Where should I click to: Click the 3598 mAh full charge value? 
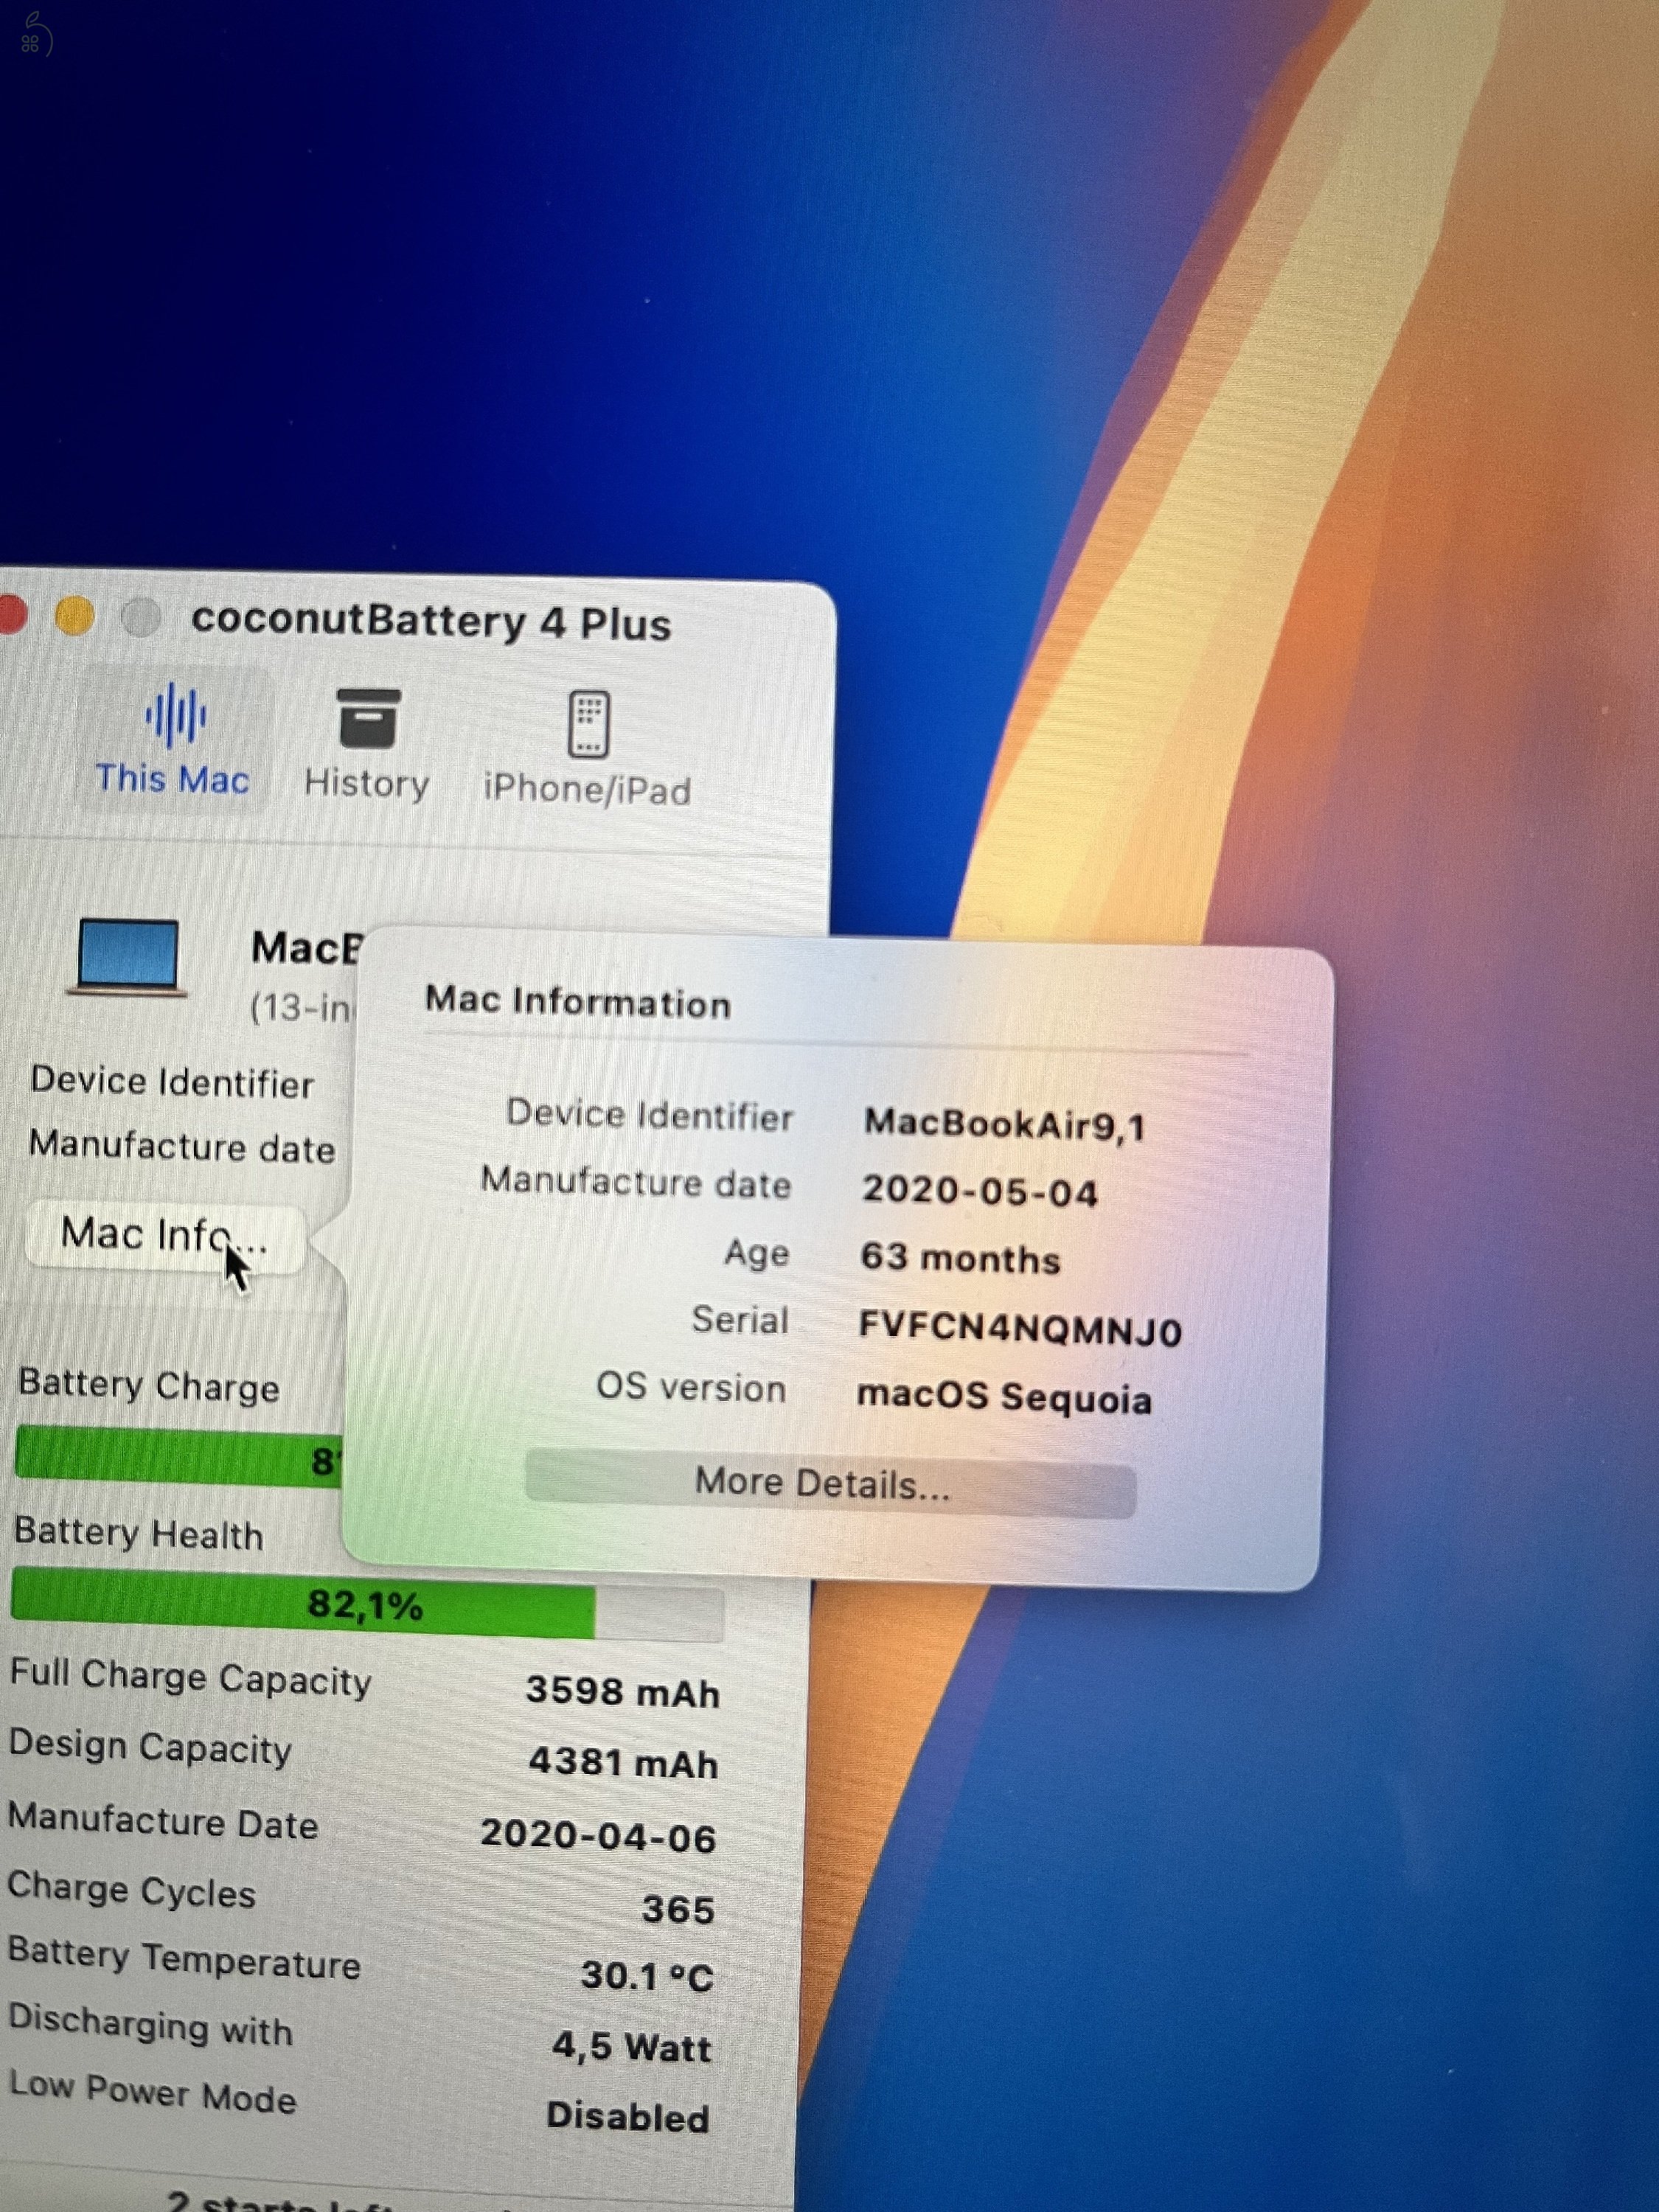(x=622, y=1691)
